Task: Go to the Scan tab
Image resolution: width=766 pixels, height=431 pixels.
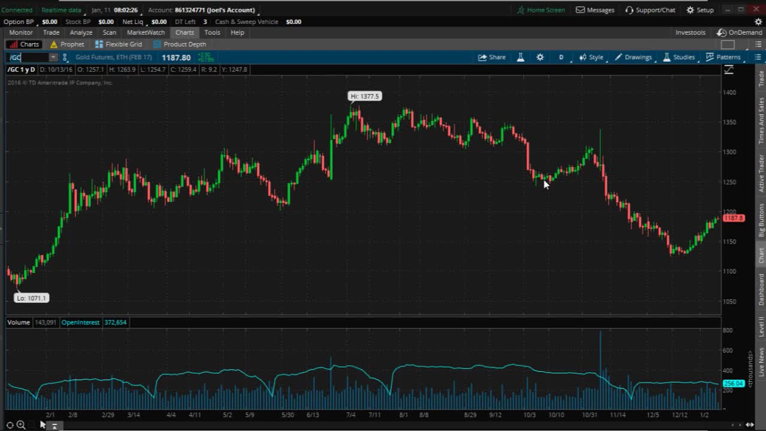Action: click(x=110, y=32)
